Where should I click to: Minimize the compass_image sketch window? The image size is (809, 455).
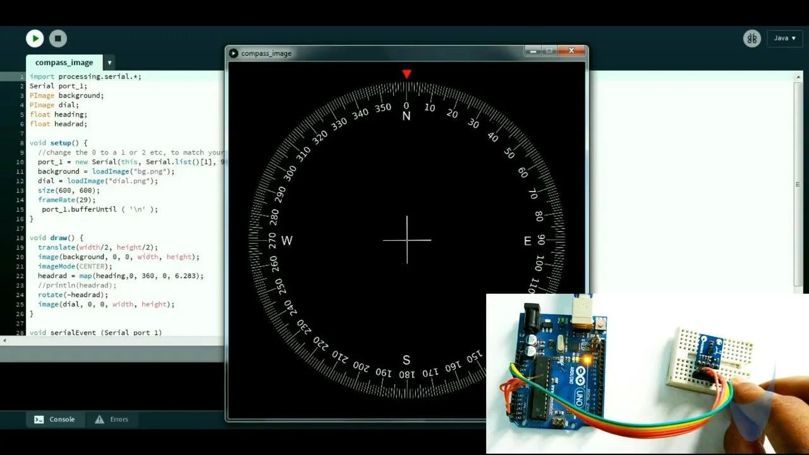click(533, 51)
